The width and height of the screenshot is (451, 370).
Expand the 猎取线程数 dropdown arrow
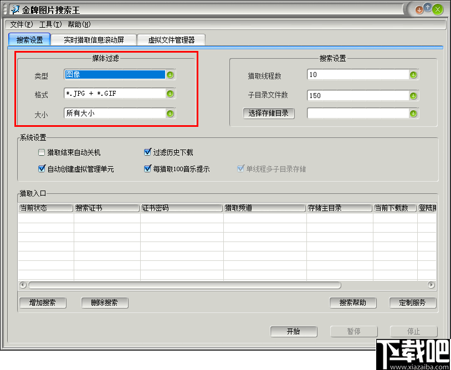point(413,75)
